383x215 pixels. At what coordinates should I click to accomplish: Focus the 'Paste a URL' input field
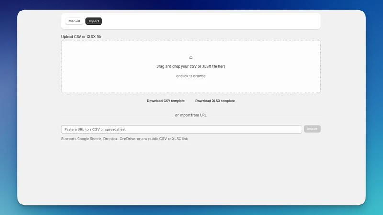click(181, 129)
